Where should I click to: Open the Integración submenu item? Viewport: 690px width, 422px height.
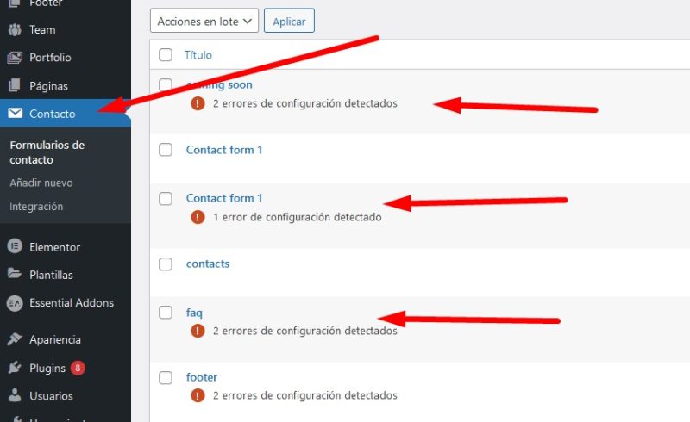pos(36,207)
